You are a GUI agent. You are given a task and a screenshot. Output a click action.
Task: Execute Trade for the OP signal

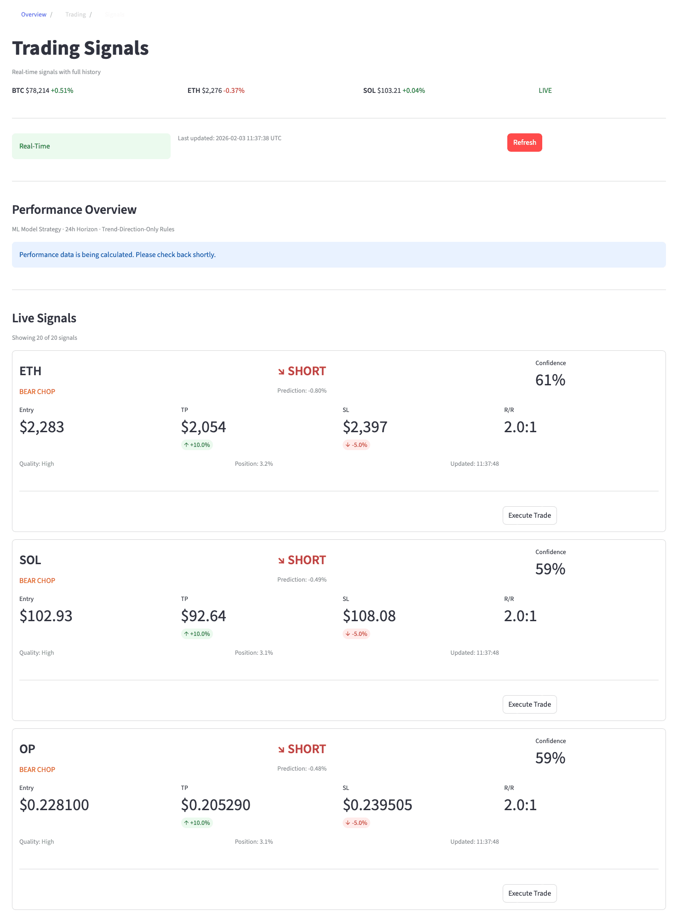pyautogui.click(x=529, y=893)
